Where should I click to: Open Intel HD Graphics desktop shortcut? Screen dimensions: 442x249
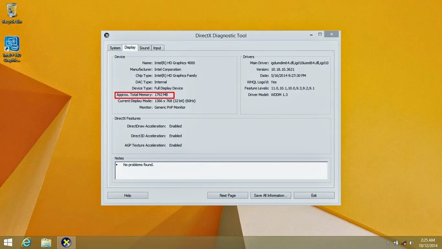[x=12, y=49]
